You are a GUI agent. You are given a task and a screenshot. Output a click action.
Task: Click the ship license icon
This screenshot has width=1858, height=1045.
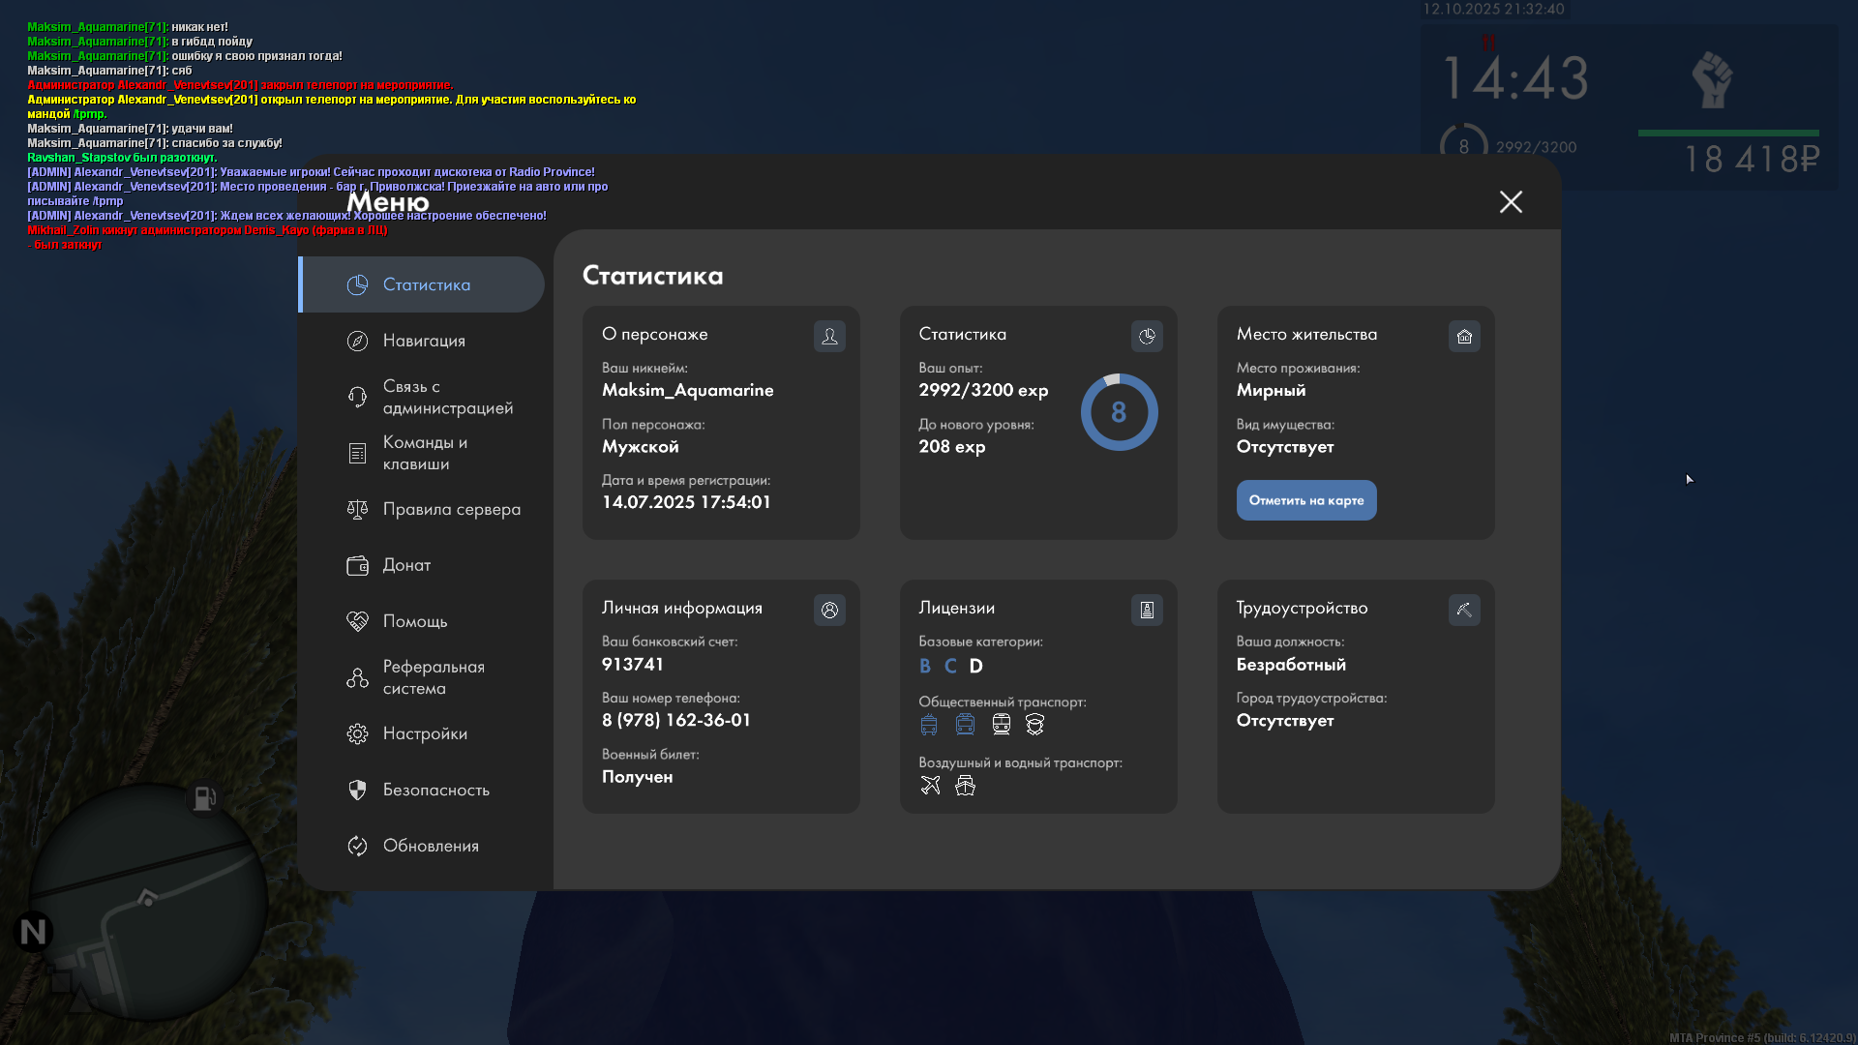(965, 785)
